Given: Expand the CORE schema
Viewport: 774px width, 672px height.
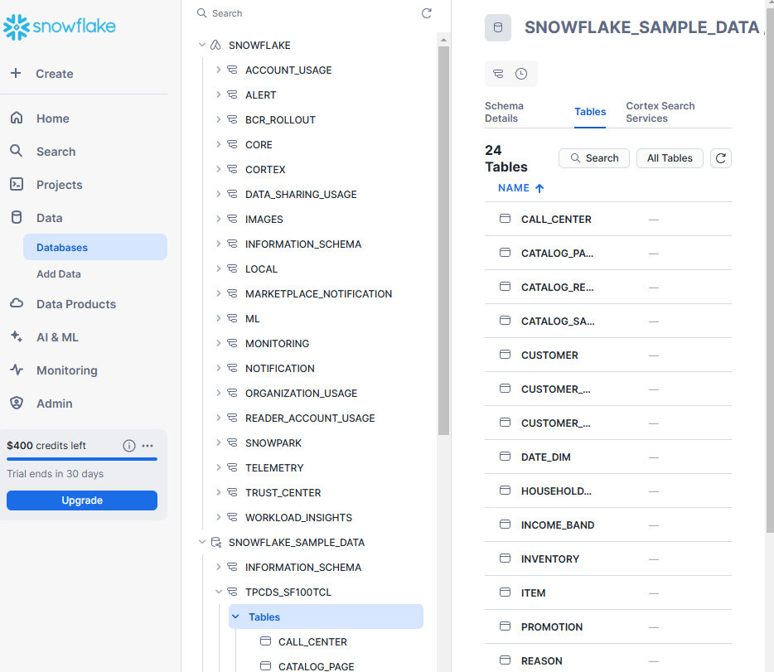Looking at the screenshot, I should pyautogui.click(x=218, y=144).
